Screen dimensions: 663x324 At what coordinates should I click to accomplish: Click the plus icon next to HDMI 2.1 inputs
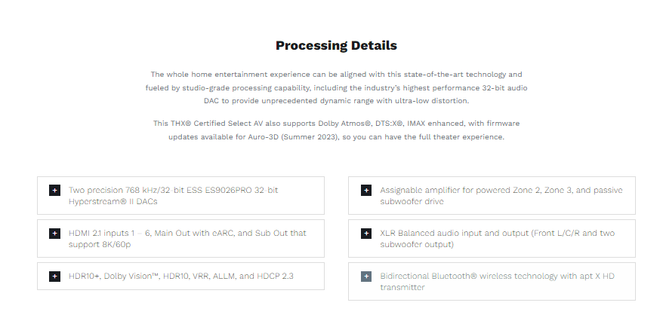pyautogui.click(x=54, y=234)
